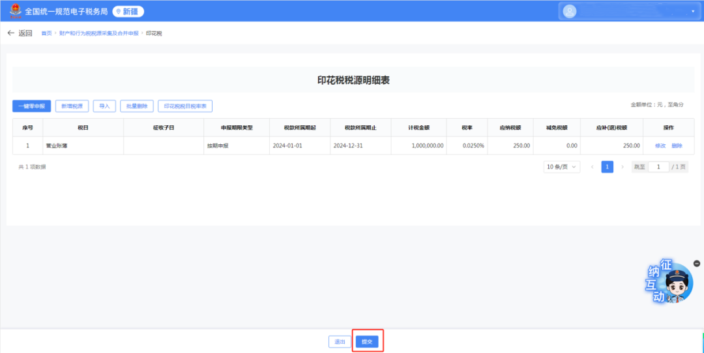This screenshot has width=704, height=353.
Task: Click the jump-to page input field
Action: coord(658,167)
